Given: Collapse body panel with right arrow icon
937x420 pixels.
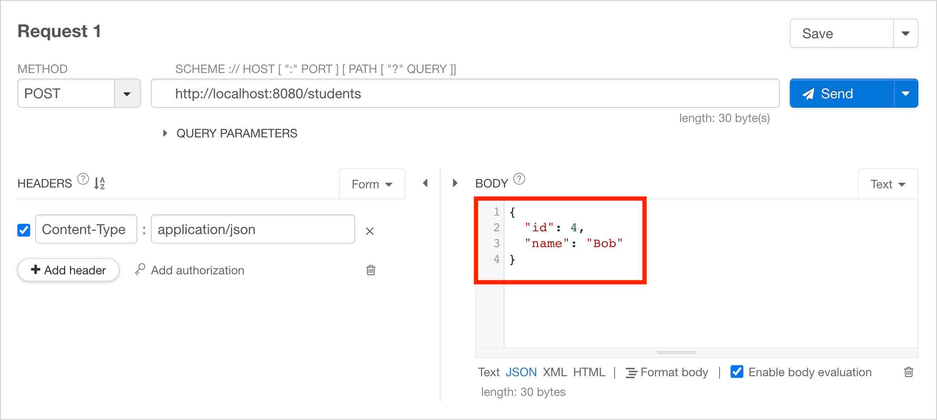Looking at the screenshot, I should 455,183.
